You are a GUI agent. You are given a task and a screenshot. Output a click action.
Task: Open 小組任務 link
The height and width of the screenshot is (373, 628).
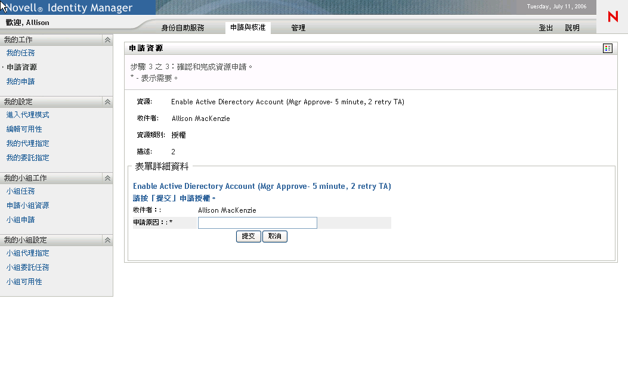(x=20, y=191)
